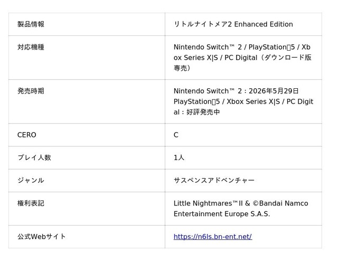Click the 公式Webサイト row label
338x261 pixels.
pyautogui.click(x=42, y=237)
